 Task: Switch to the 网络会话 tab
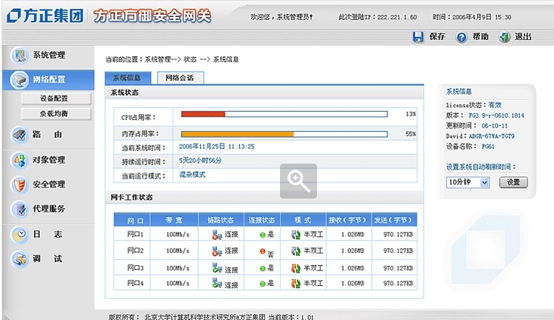(x=180, y=78)
